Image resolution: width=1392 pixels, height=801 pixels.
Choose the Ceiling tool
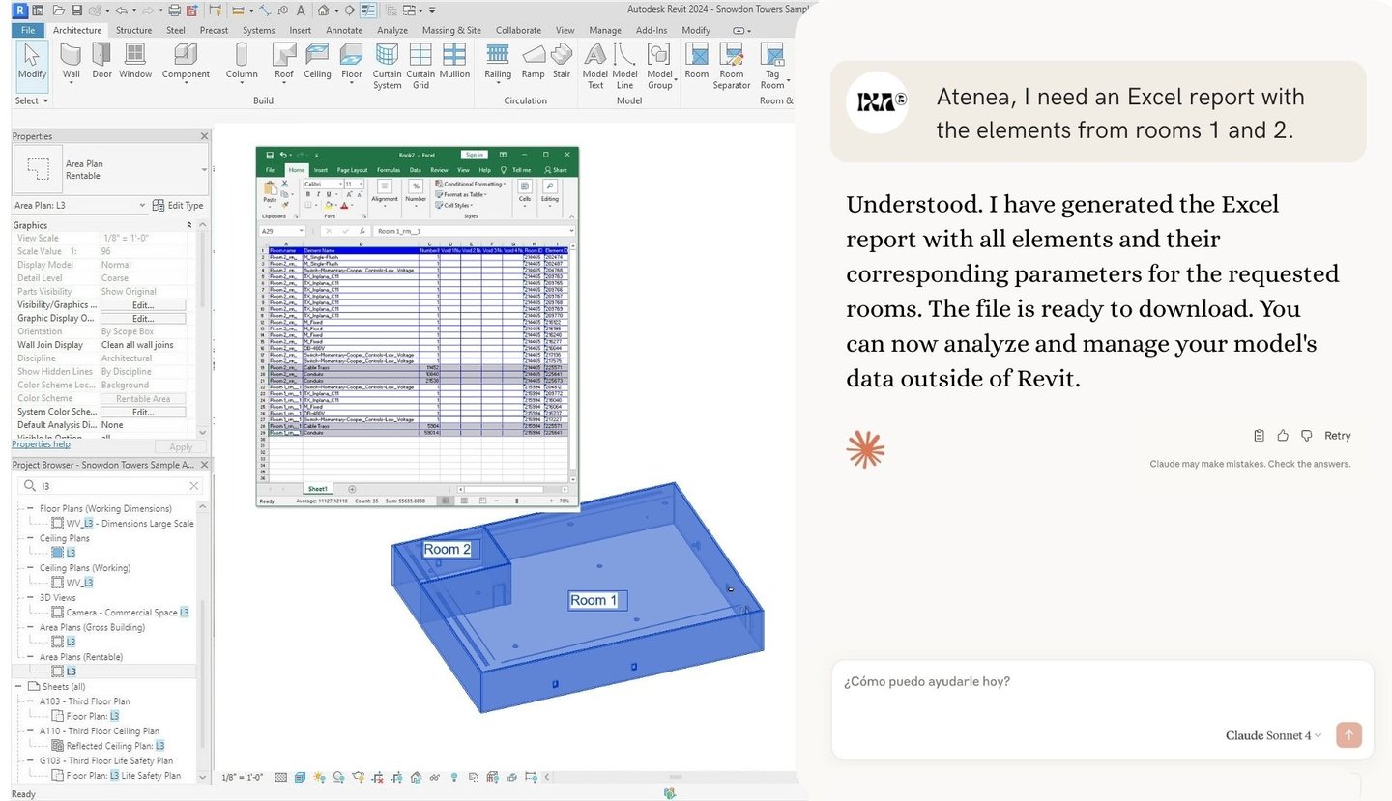[x=317, y=61]
